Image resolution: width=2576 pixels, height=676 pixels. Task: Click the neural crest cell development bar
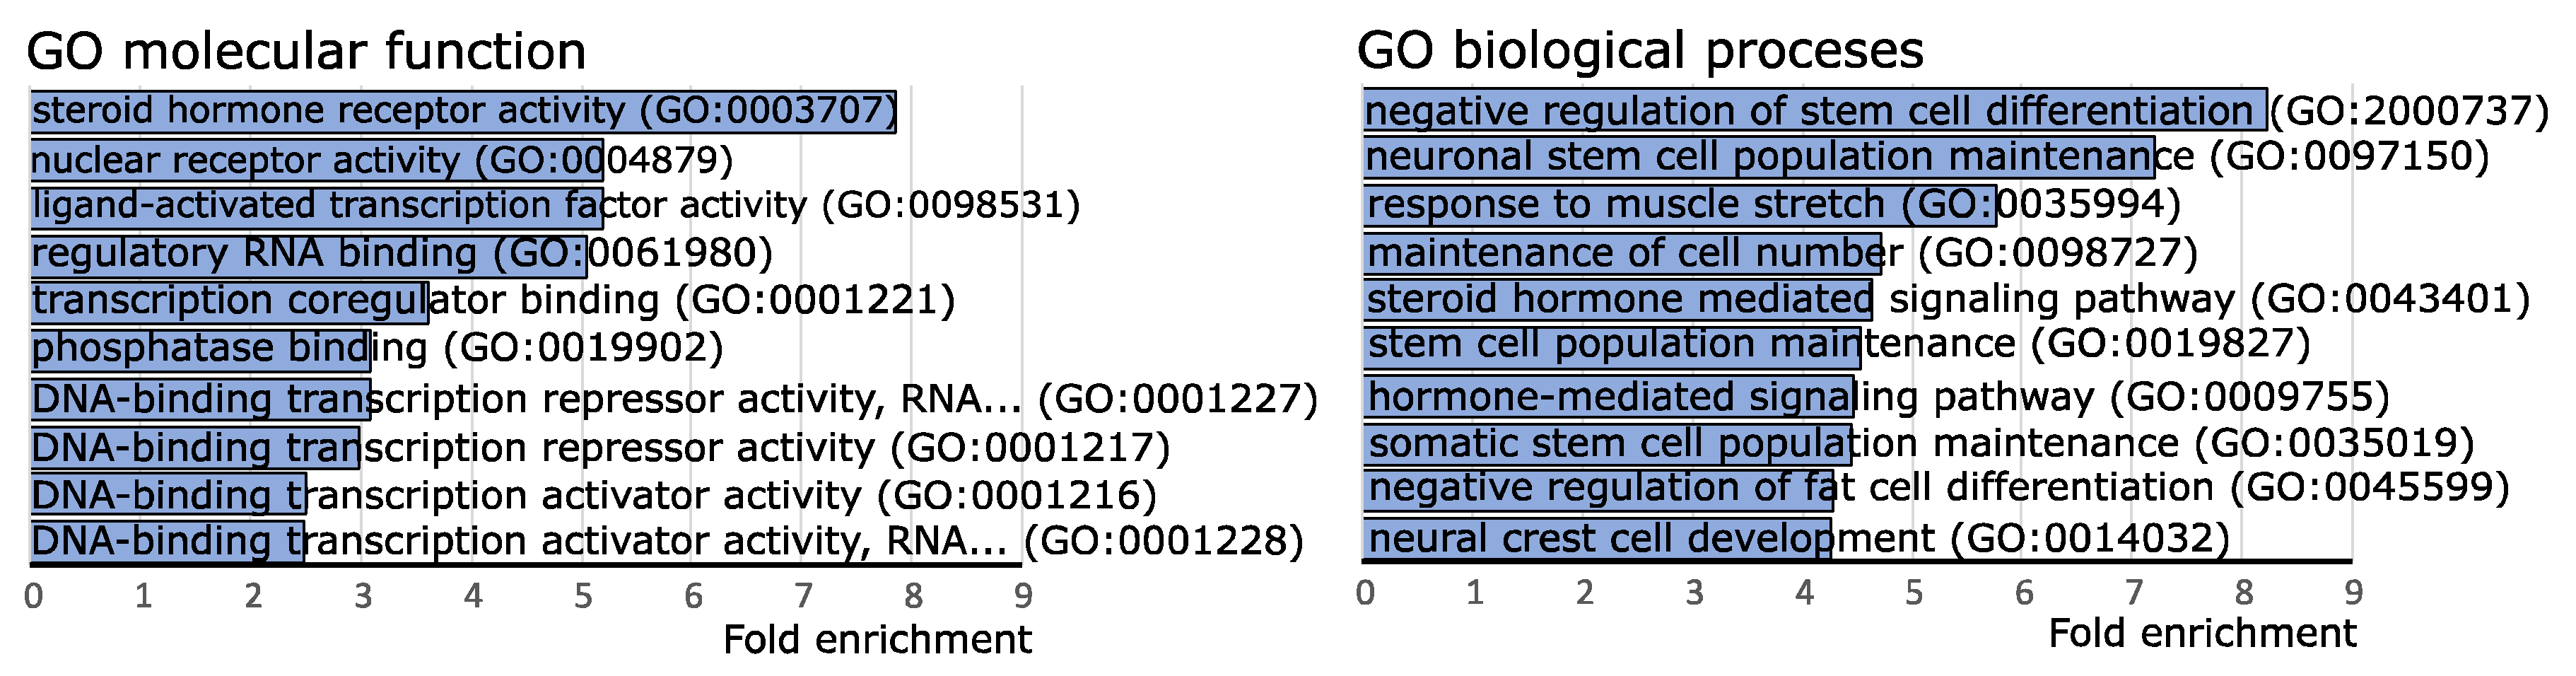click(x=1597, y=539)
